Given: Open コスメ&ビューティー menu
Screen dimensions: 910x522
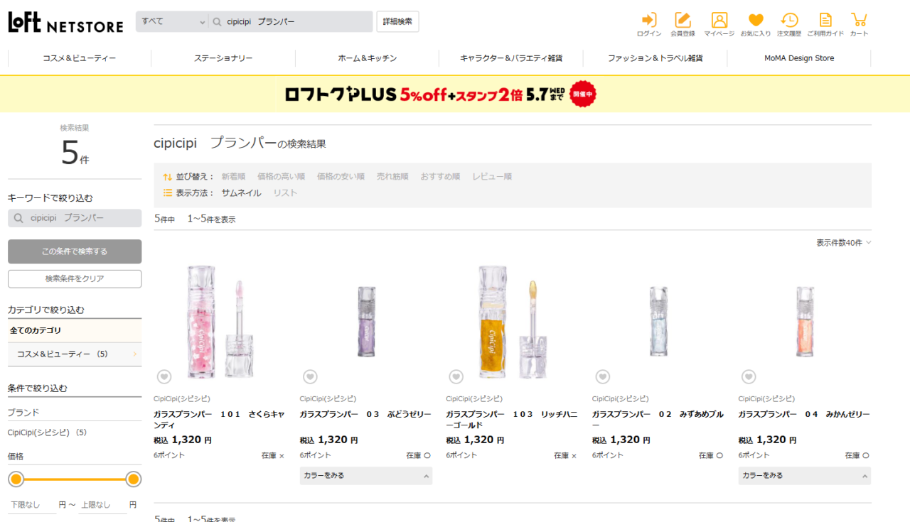Looking at the screenshot, I should (80, 58).
